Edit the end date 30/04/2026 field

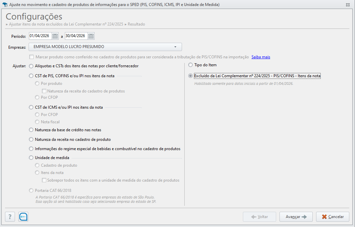click(76, 36)
